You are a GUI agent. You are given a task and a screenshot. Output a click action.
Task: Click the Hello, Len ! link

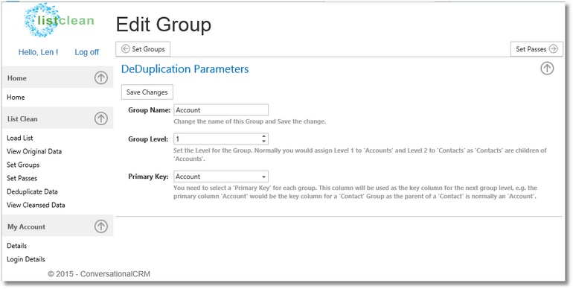click(x=38, y=52)
